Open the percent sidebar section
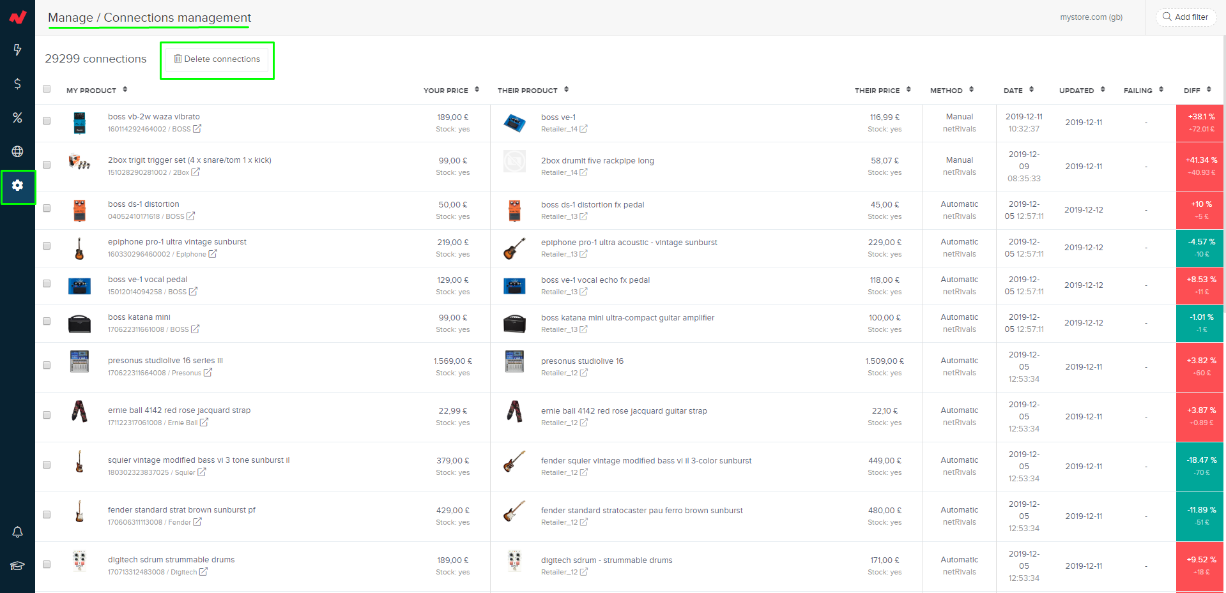 pos(17,117)
